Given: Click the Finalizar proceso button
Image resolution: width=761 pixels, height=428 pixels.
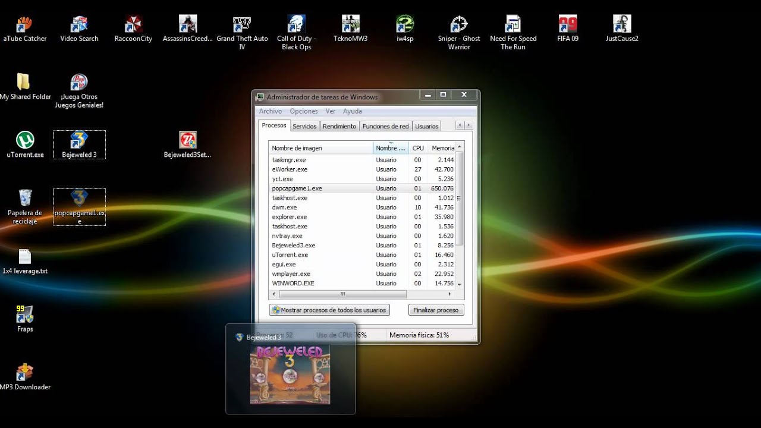Looking at the screenshot, I should [436, 310].
